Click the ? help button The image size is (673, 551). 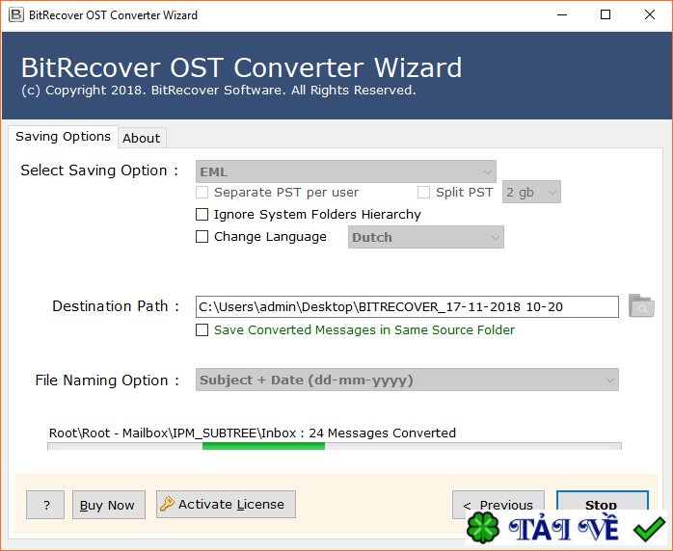pyautogui.click(x=45, y=505)
